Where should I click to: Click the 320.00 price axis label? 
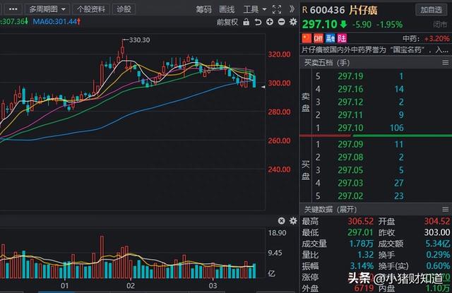coord(279,54)
